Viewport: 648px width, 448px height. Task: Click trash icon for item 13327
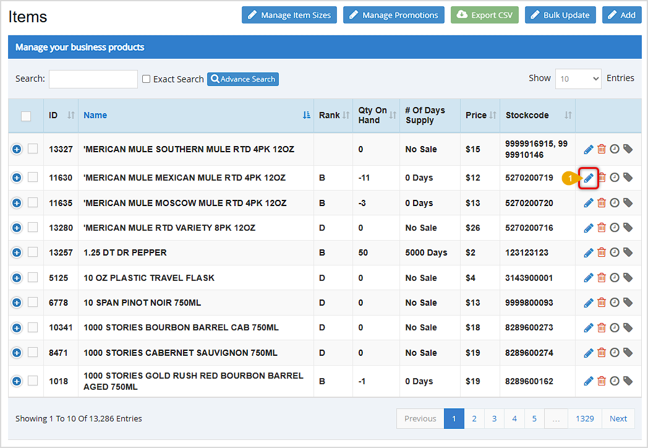(x=602, y=149)
